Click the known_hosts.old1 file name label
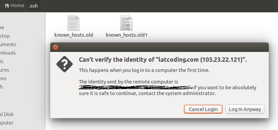 pyautogui.click(x=127, y=35)
